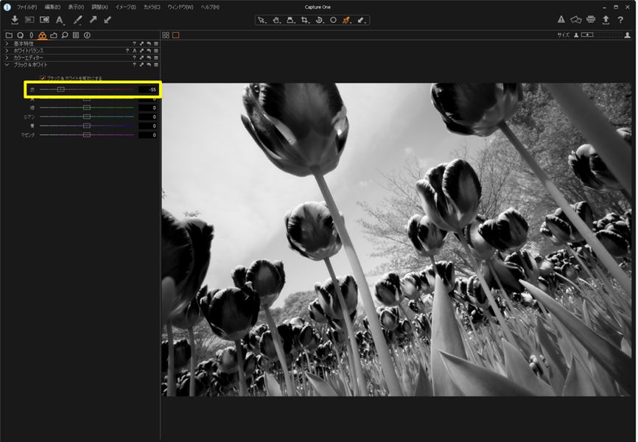
Task: Click the Auto adjust 'A' icon in the top toolbar
Action: pos(60,20)
